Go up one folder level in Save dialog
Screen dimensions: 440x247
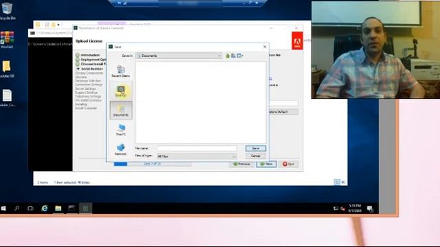pos(228,56)
